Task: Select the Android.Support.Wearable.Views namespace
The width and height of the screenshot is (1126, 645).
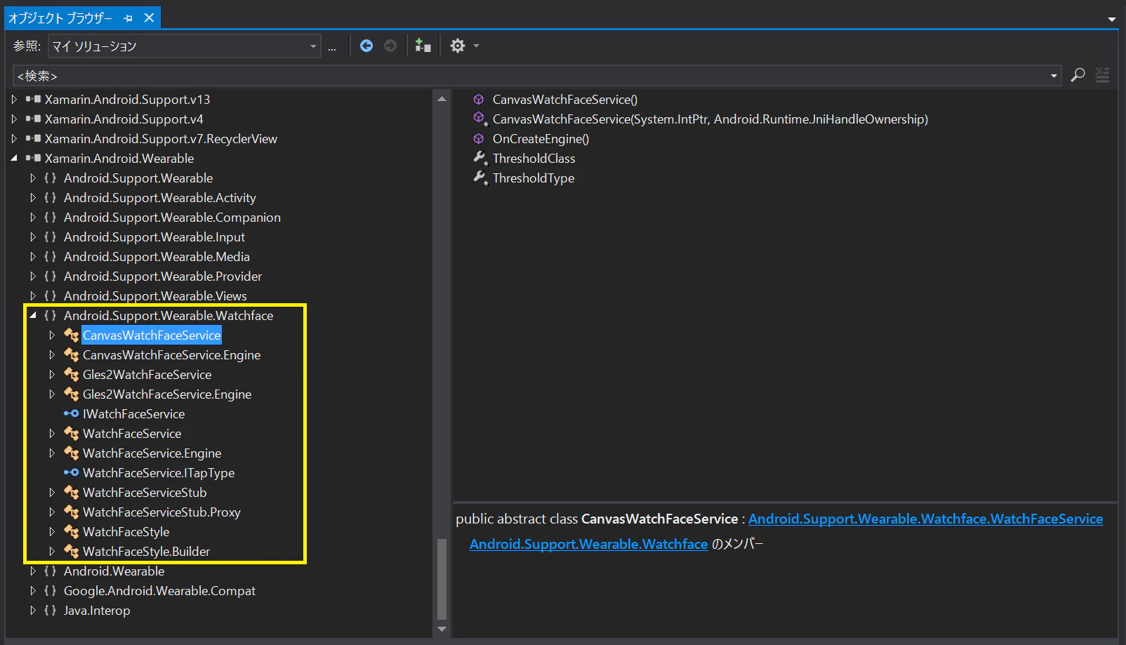Action: point(155,296)
